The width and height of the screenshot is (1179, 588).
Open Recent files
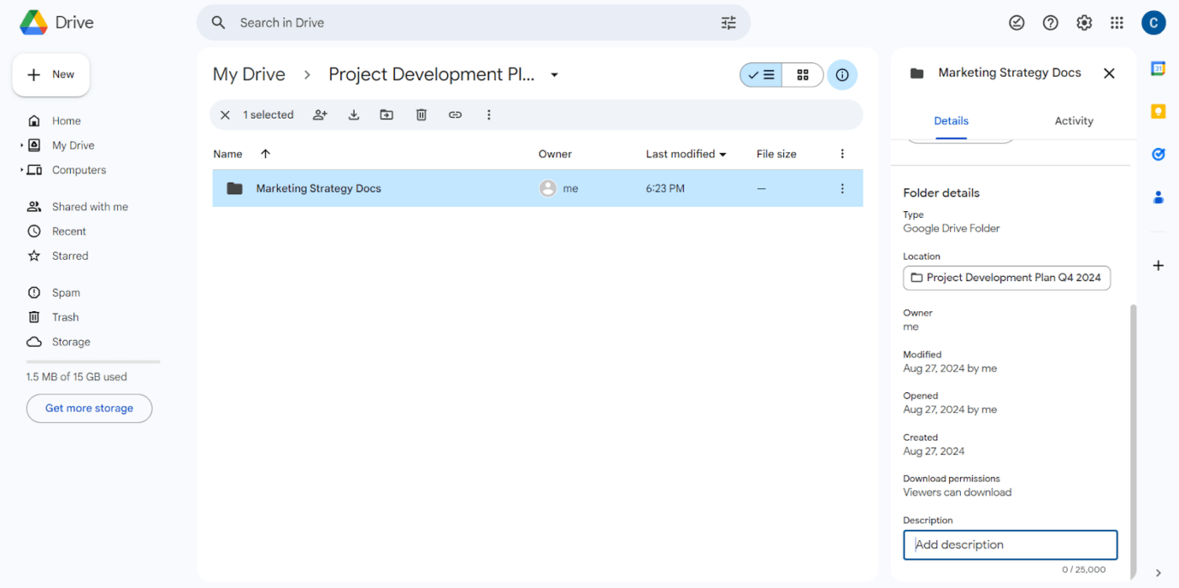click(69, 231)
